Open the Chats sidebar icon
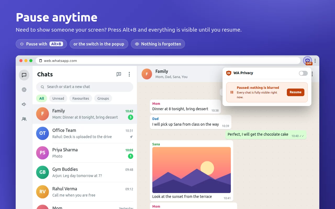The height and width of the screenshot is (209, 335). point(24,75)
